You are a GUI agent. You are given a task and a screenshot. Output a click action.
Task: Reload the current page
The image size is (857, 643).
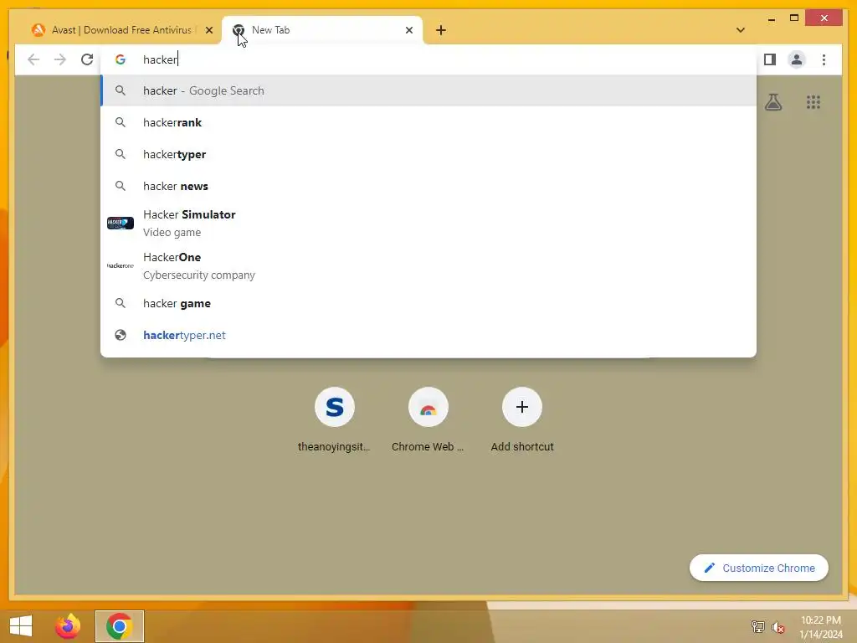[87, 59]
